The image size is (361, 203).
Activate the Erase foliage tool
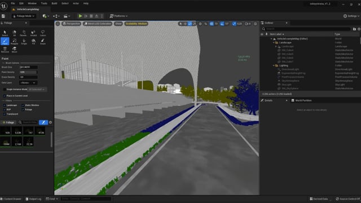(43, 41)
